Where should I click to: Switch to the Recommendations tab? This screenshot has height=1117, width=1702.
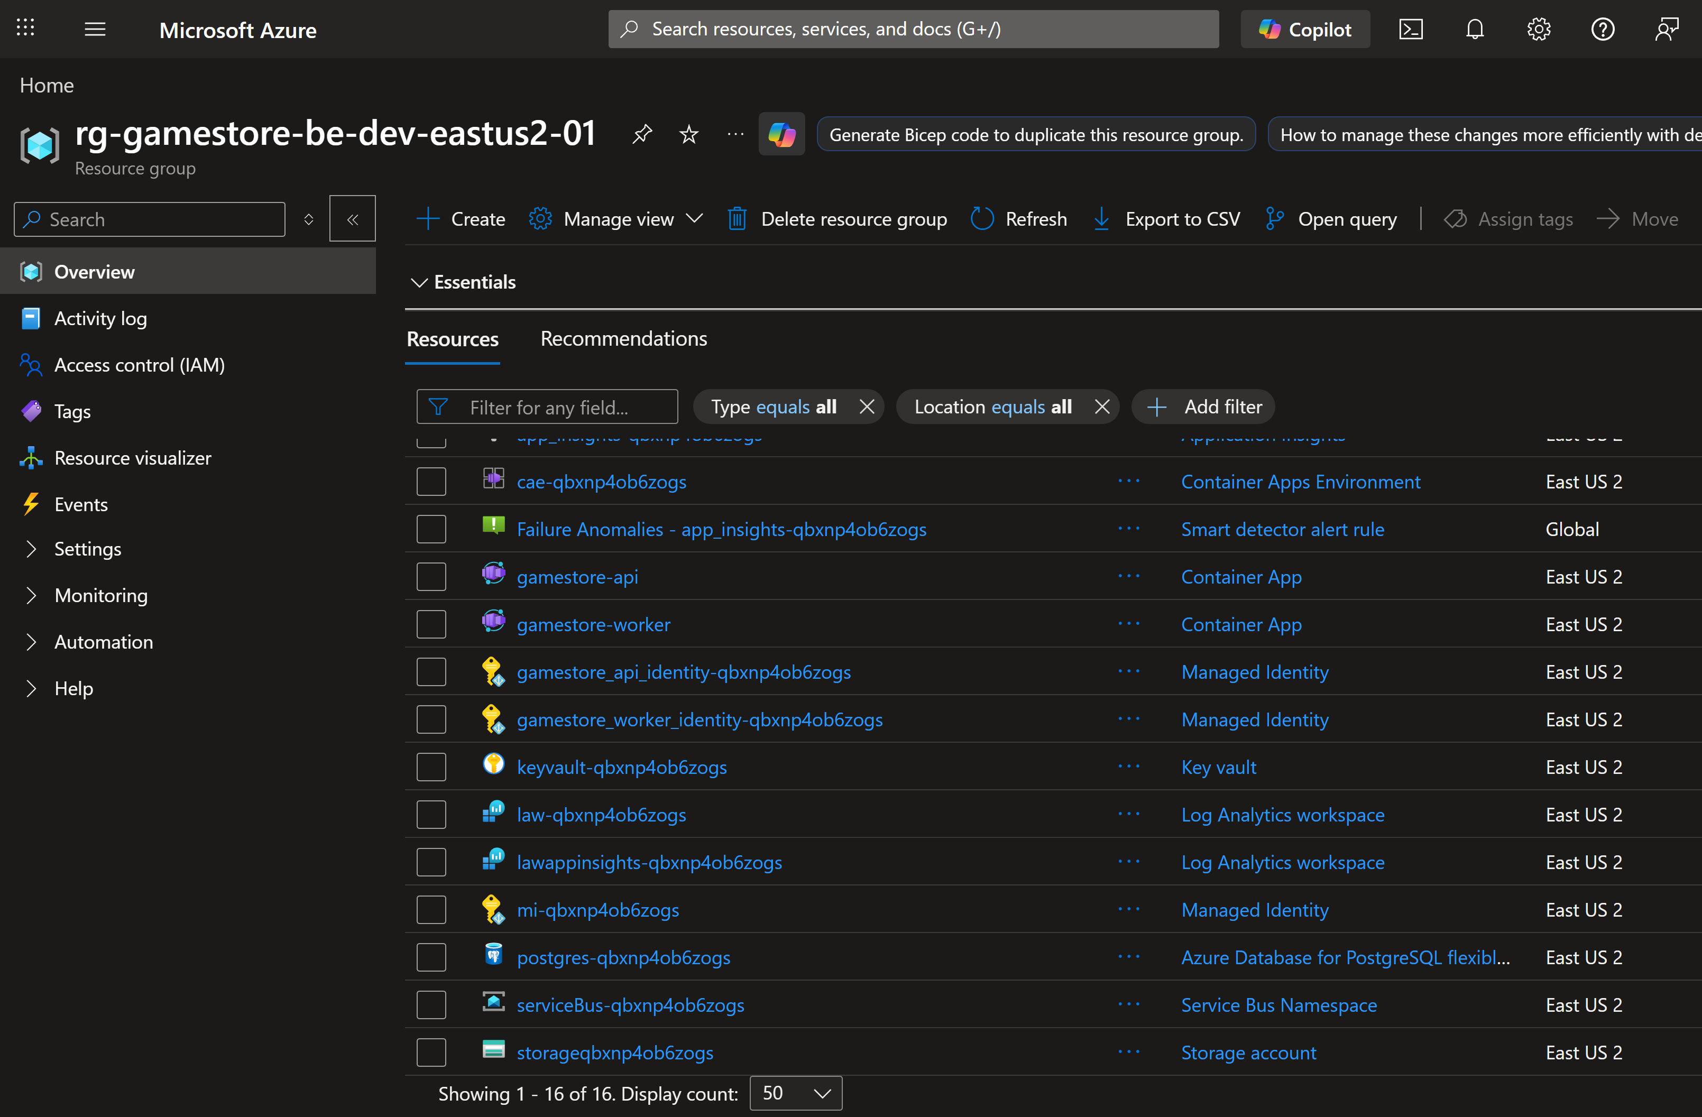coord(623,338)
